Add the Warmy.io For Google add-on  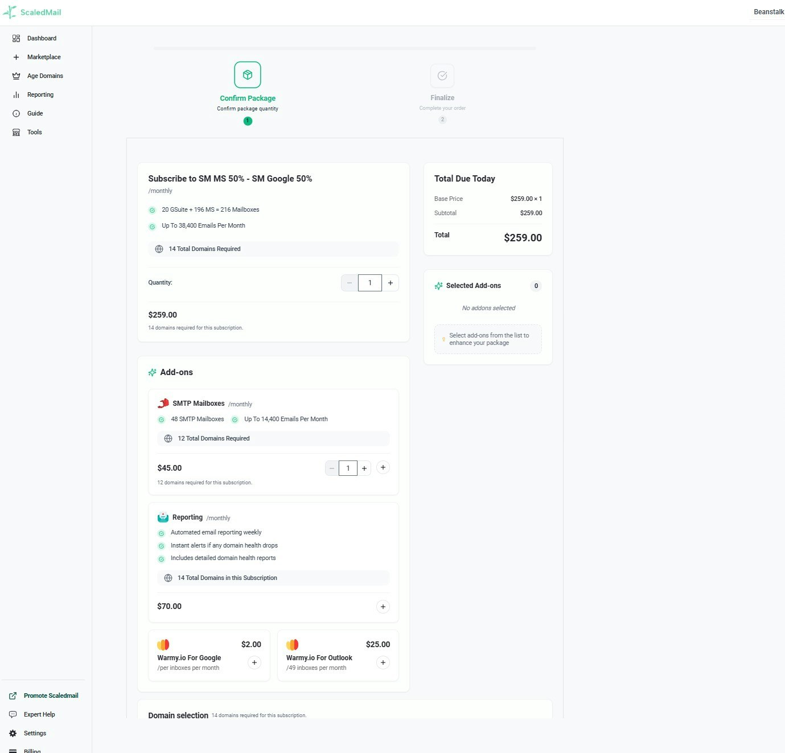[x=254, y=663]
